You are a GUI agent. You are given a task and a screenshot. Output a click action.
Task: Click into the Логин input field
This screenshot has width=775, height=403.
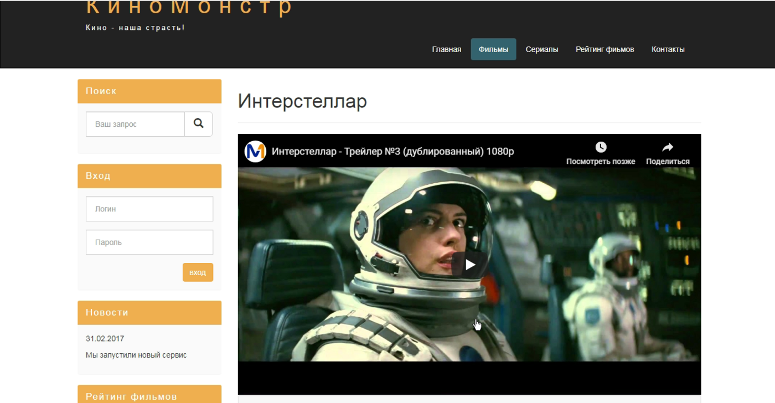[149, 209]
